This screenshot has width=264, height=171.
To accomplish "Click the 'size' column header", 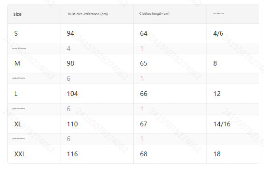I will [x=17, y=14].
